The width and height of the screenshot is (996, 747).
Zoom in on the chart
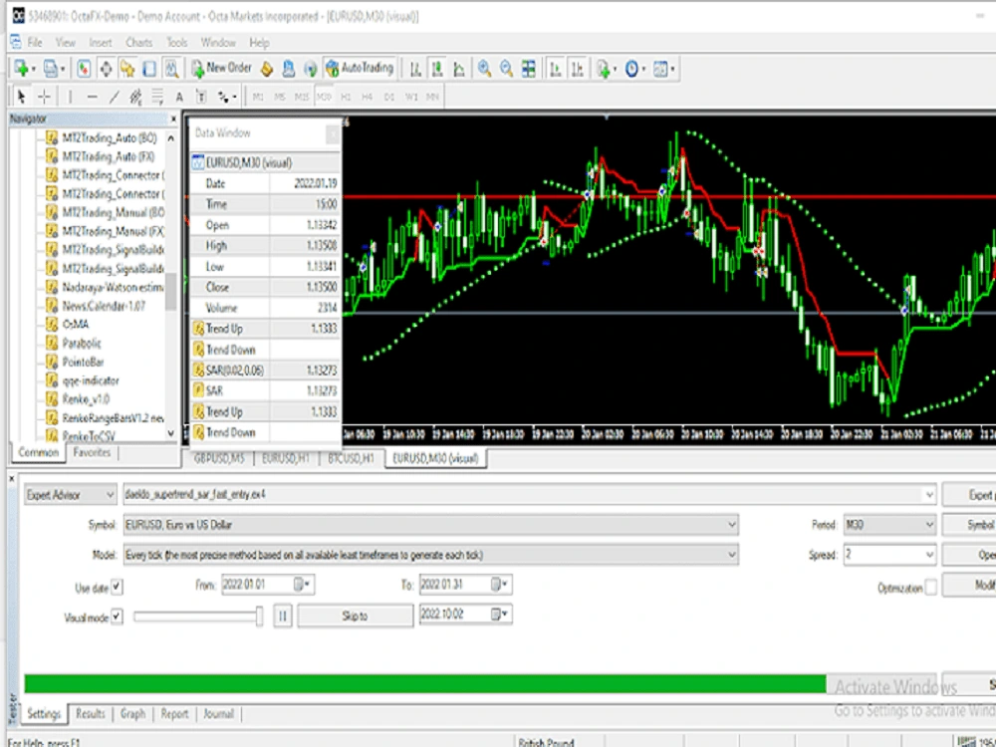(485, 68)
